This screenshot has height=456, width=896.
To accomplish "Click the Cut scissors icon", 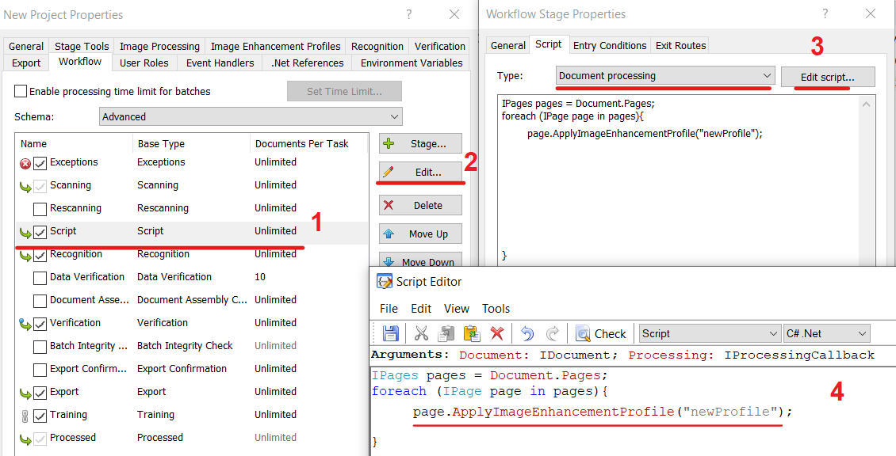I will pyautogui.click(x=422, y=333).
